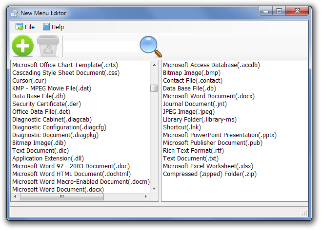Select Microsoft Word Macro-Enabled Document(.docm)
This screenshot has width=321, height=230.
[x=81, y=181]
